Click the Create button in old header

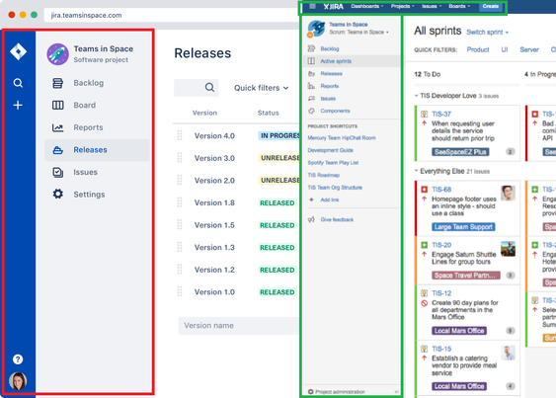[x=491, y=6]
